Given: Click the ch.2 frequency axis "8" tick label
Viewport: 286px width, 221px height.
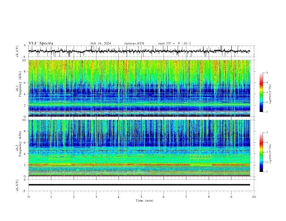Looking at the screenshot, I should coord(26,131).
